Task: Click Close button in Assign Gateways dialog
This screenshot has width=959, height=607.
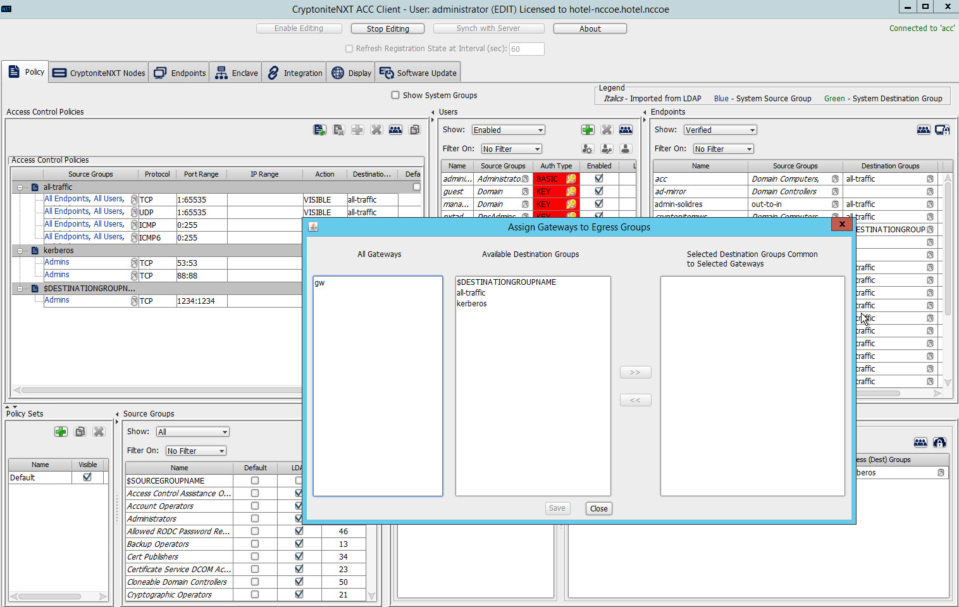Action: 598,508
